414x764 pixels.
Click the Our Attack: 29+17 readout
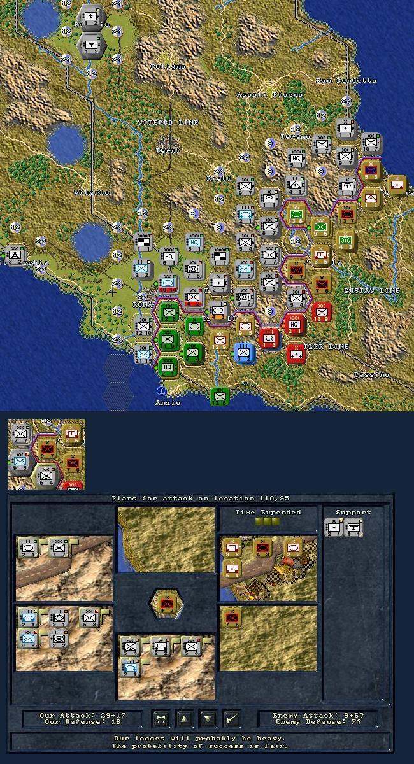tap(83, 716)
